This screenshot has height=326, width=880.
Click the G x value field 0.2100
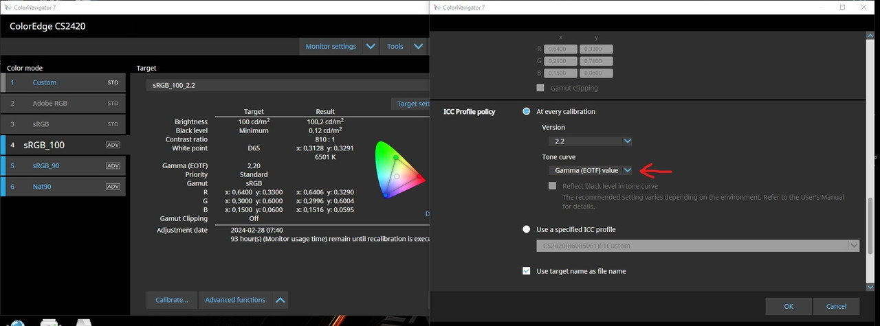561,61
